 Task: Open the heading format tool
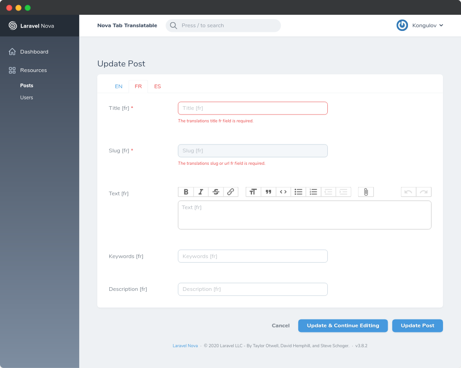[253, 192]
